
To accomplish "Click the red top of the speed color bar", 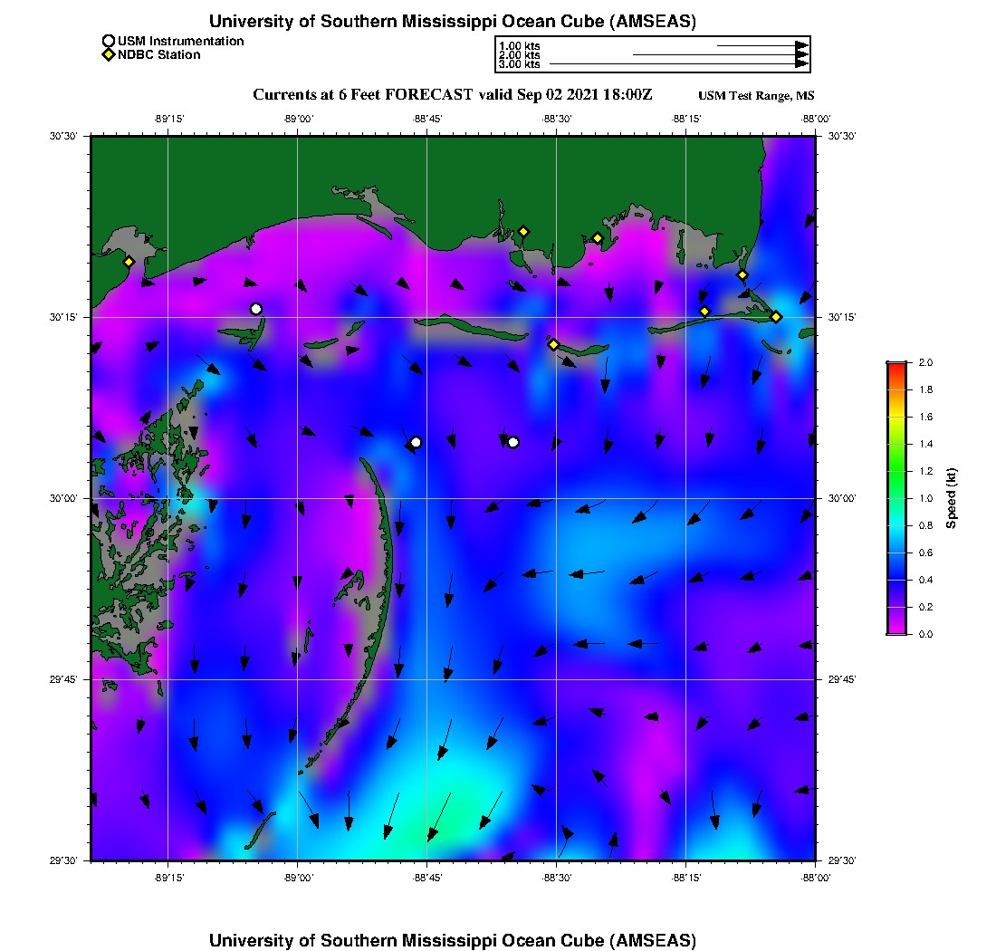I will coord(895,365).
